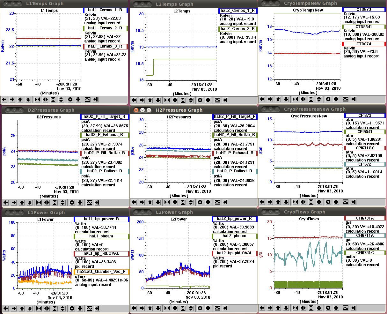Select the haL2_hp_power_R legend entry
This screenshot has height=314, width=387.
point(234,219)
